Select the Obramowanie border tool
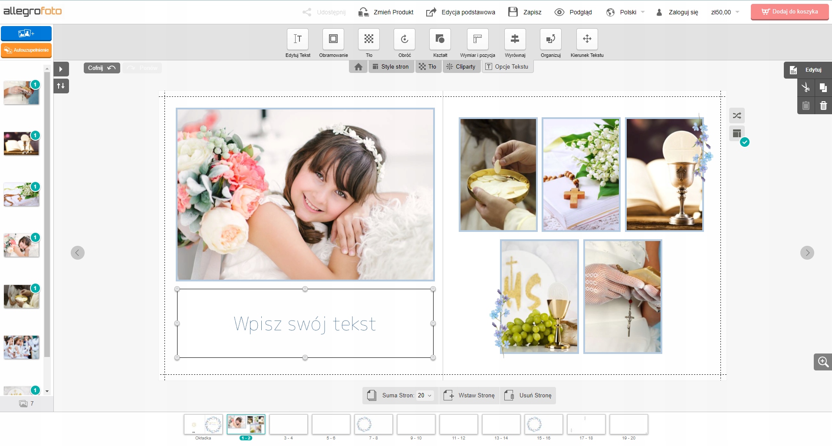Image resolution: width=832 pixels, height=446 pixels. pos(333,40)
